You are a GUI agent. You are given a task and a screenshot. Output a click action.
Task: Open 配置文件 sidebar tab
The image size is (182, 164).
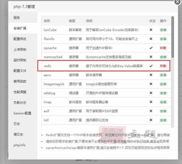pos(23,71)
